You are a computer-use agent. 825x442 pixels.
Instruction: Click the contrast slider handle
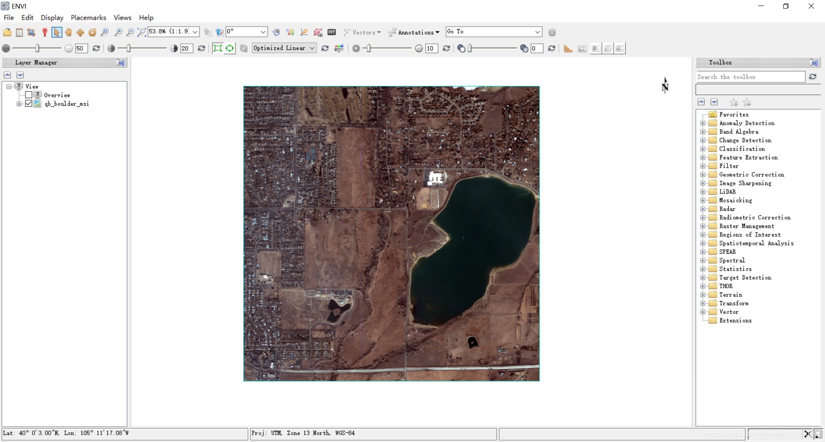click(x=128, y=48)
